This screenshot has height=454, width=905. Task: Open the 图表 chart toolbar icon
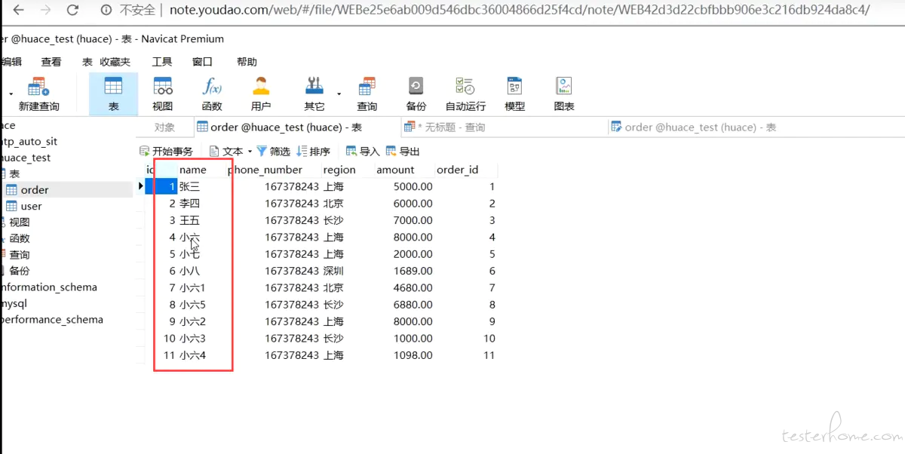coord(564,94)
